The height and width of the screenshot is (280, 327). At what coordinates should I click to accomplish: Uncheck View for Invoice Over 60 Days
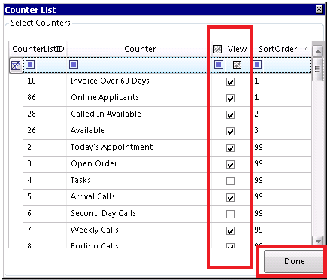point(230,81)
